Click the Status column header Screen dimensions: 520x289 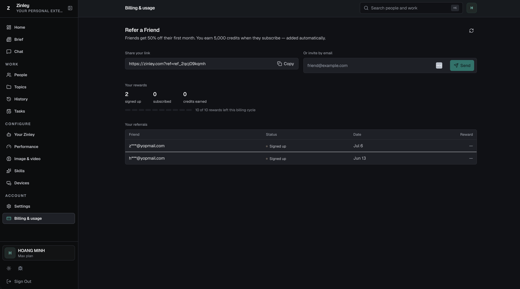coord(271,135)
